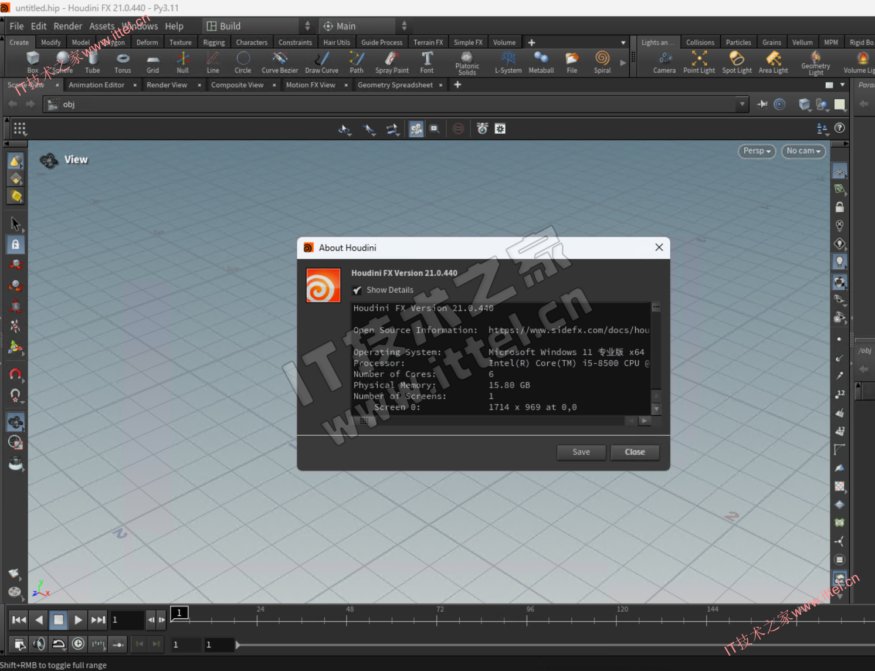Switch to the Animation Editor tab
The width and height of the screenshot is (875, 671).
[97, 85]
